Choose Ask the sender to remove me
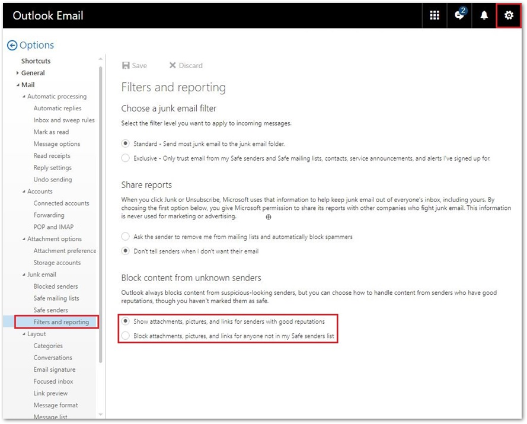The image size is (527, 424). (x=125, y=237)
